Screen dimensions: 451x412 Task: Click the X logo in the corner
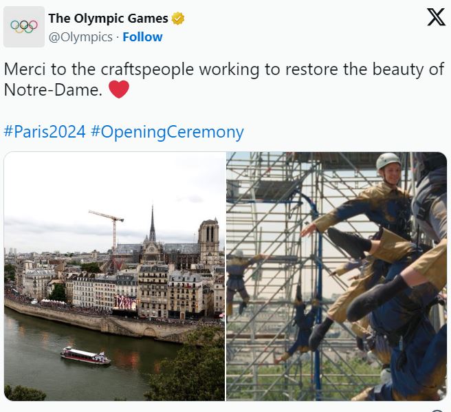point(436,17)
